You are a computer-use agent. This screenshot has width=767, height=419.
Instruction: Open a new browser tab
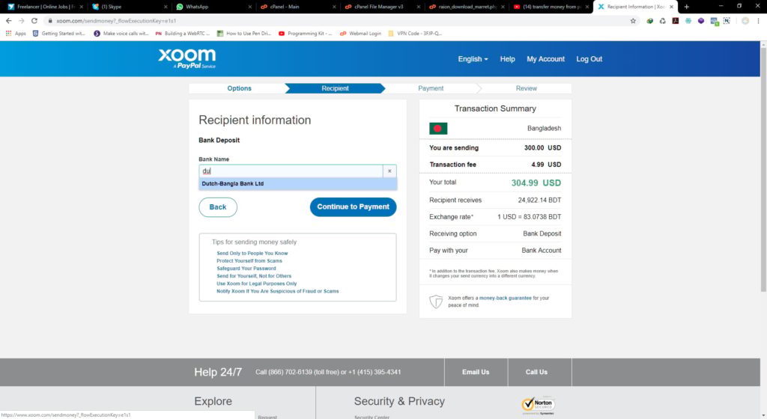pyautogui.click(x=686, y=7)
